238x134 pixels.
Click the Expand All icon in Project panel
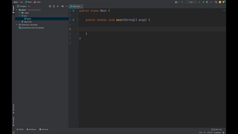tap(54, 6)
